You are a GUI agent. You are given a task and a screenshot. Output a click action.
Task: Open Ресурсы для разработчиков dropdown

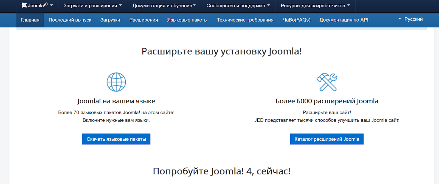(x=316, y=5)
